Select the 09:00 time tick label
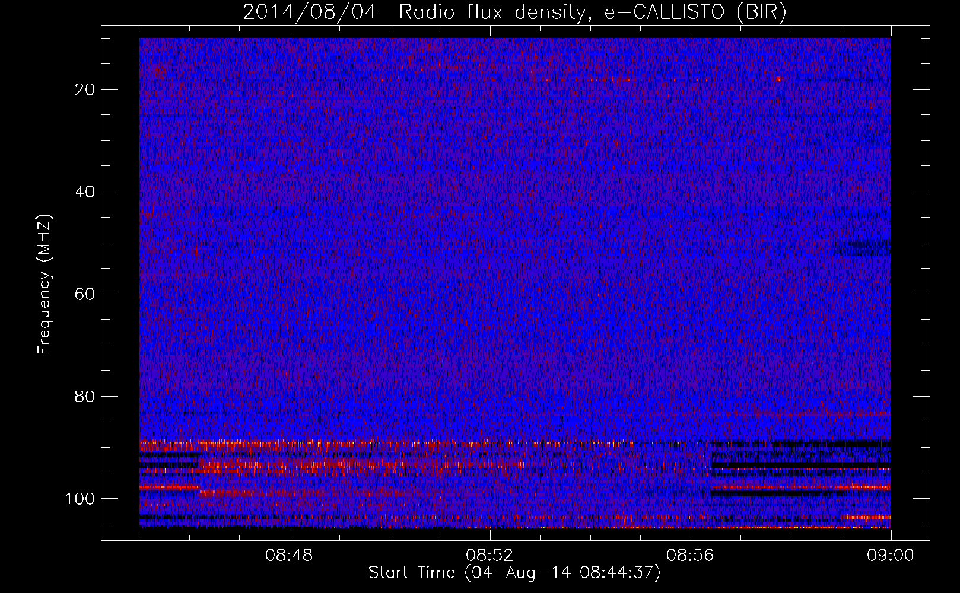This screenshot has width=960, height=593. pos(891,556)
